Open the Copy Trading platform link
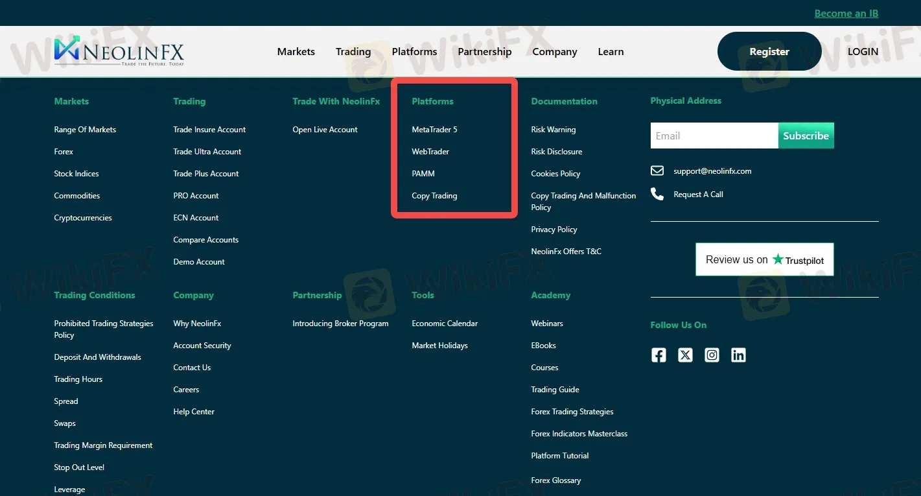This screenshot has width=921, height=496. [434, 196]
